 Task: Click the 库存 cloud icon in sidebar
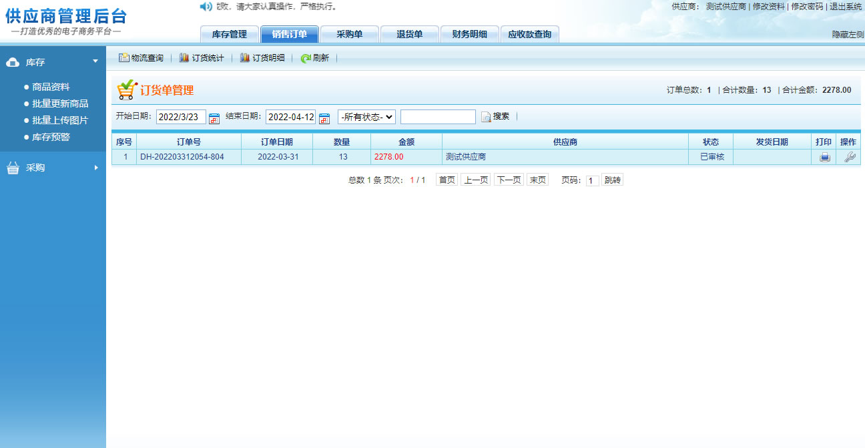[13, 62]
